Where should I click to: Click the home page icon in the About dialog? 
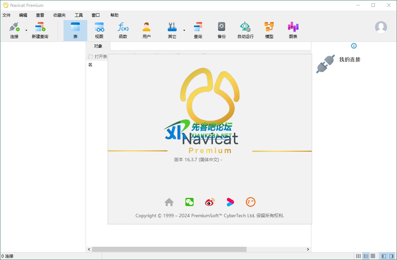(169, 202)
